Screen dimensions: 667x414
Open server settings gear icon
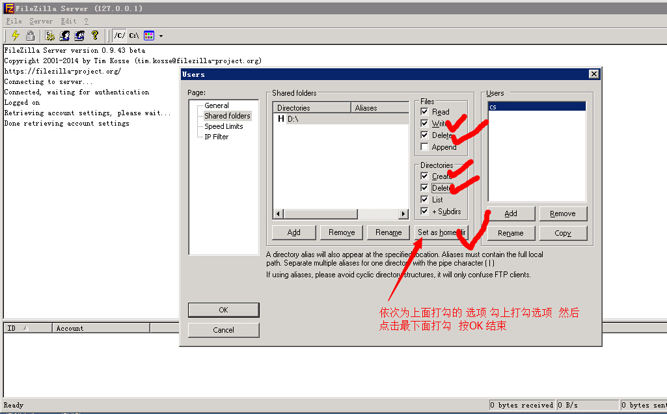pyautogui.click(x=49, y=36)
